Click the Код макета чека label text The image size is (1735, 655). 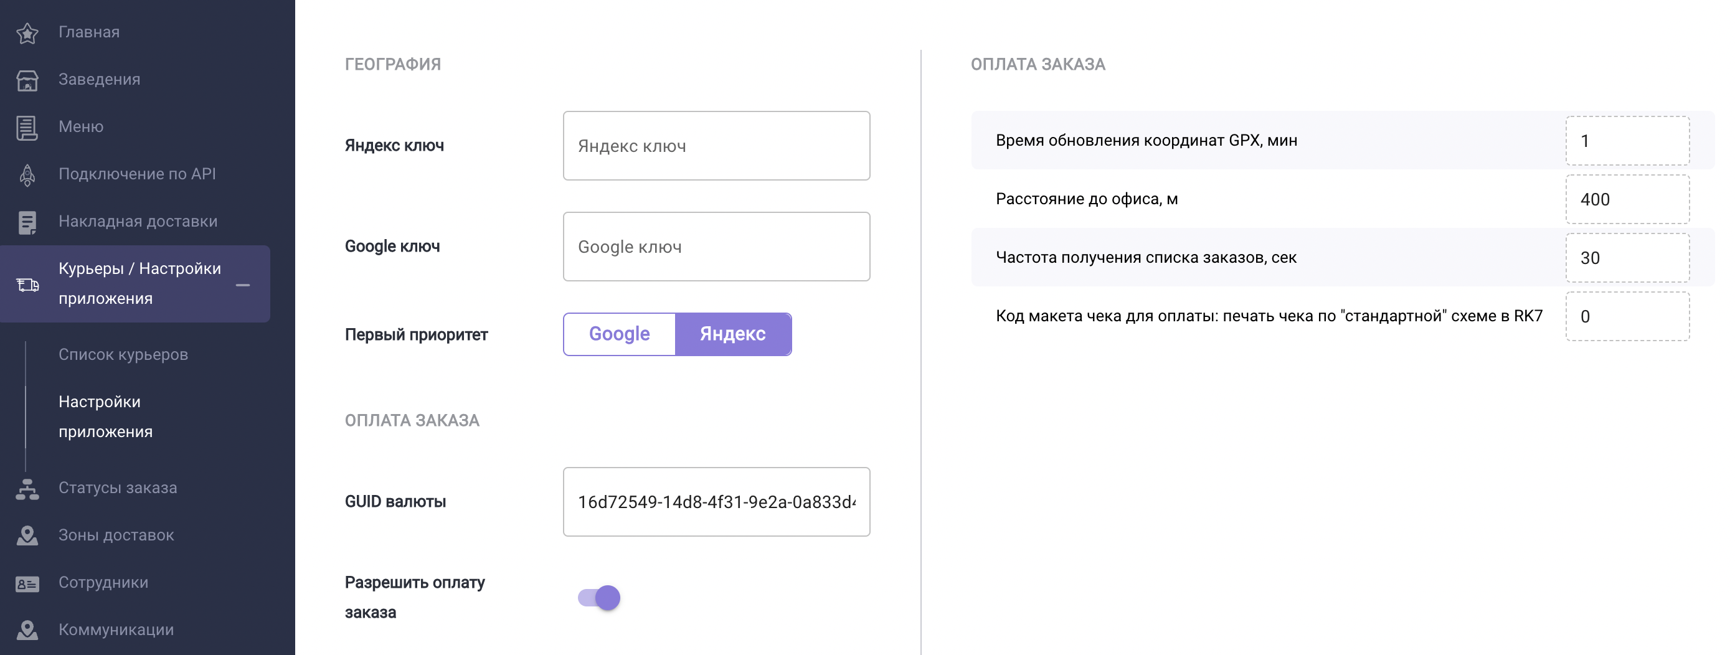(1269, 316)
